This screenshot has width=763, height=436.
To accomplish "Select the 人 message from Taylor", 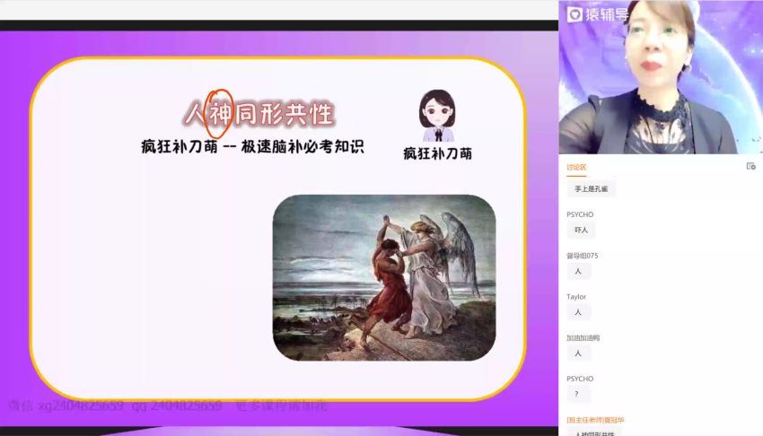I will 579,312.
